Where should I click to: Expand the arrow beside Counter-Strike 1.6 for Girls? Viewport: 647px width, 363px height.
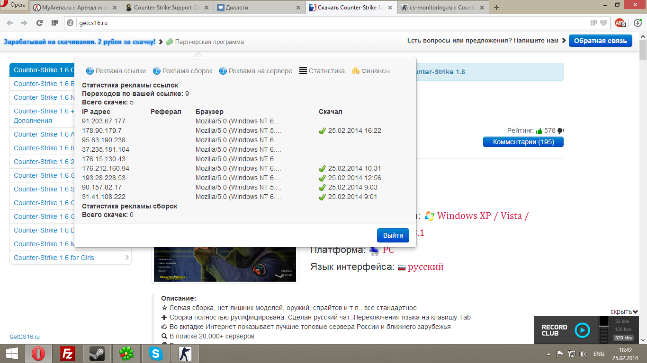pos(127,258)
